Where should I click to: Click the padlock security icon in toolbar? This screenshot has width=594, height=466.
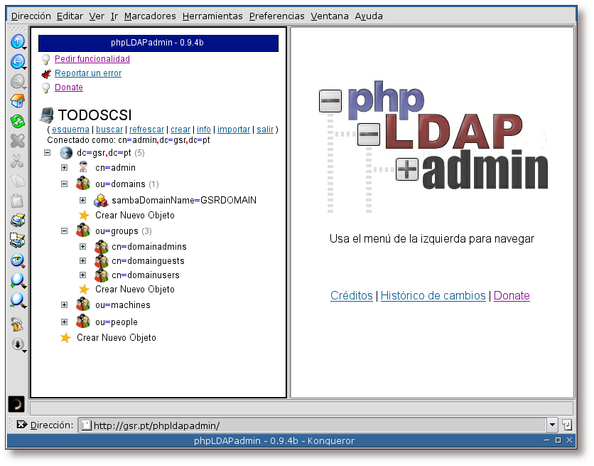tap(17, 324)
